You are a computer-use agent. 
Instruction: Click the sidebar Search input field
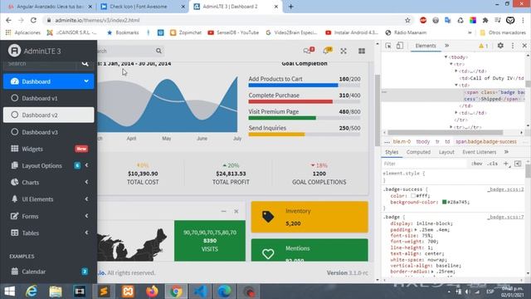point(40,64)
